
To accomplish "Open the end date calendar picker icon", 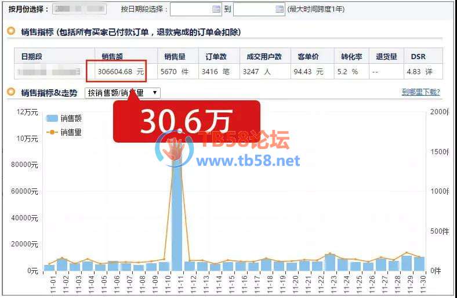I will click(280, 9).
